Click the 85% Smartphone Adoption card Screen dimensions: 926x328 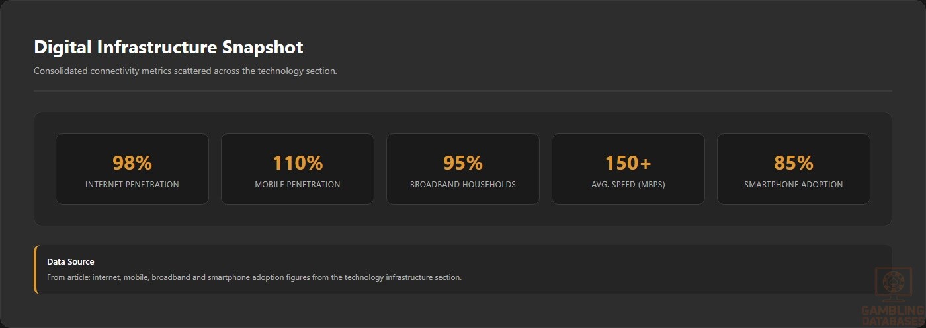pos(794,169)
